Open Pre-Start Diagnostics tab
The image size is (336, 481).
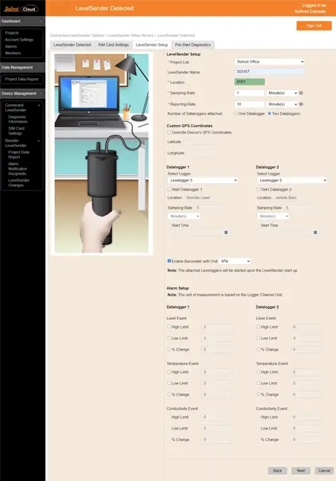pyautogui.click(x=193, y=45)
